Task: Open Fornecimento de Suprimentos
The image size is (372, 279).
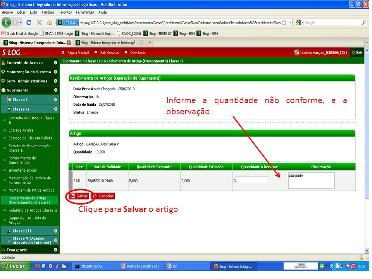Action: [x=22, y=160]
